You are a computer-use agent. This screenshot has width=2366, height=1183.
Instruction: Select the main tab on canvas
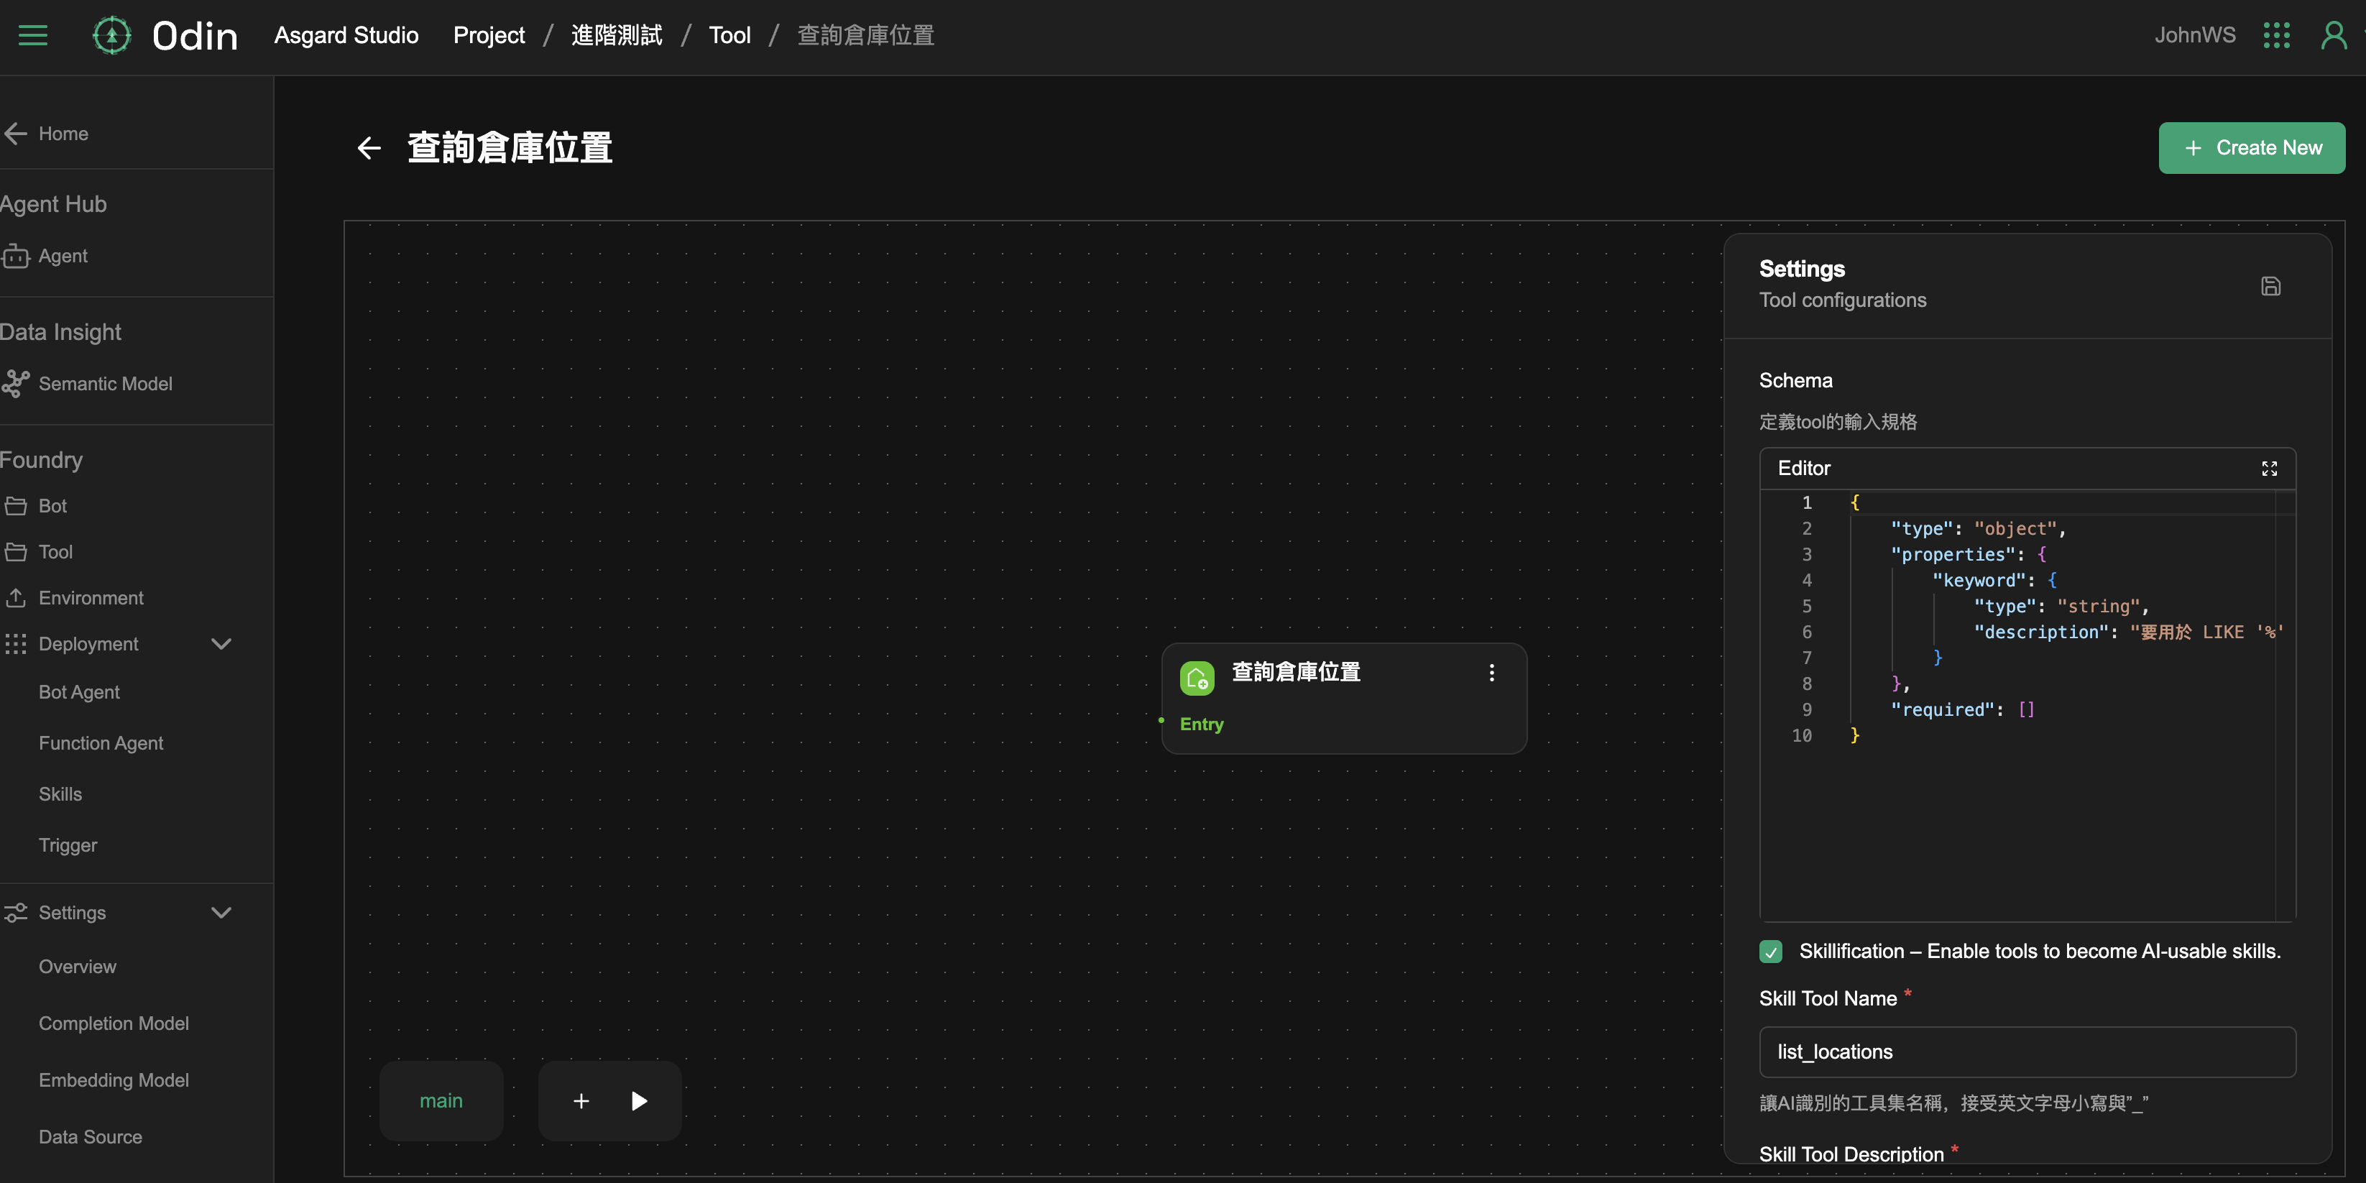[441, 1100]
